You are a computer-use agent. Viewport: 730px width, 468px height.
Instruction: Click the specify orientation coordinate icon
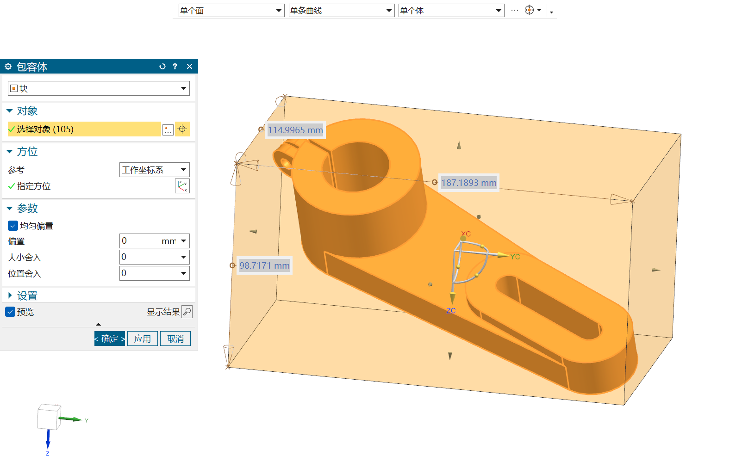coord(182,186)
